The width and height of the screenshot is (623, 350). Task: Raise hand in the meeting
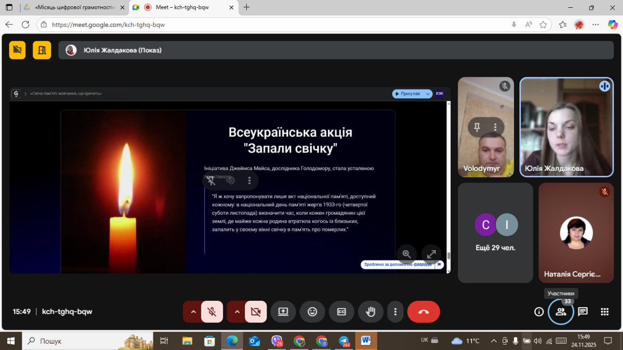371,312
